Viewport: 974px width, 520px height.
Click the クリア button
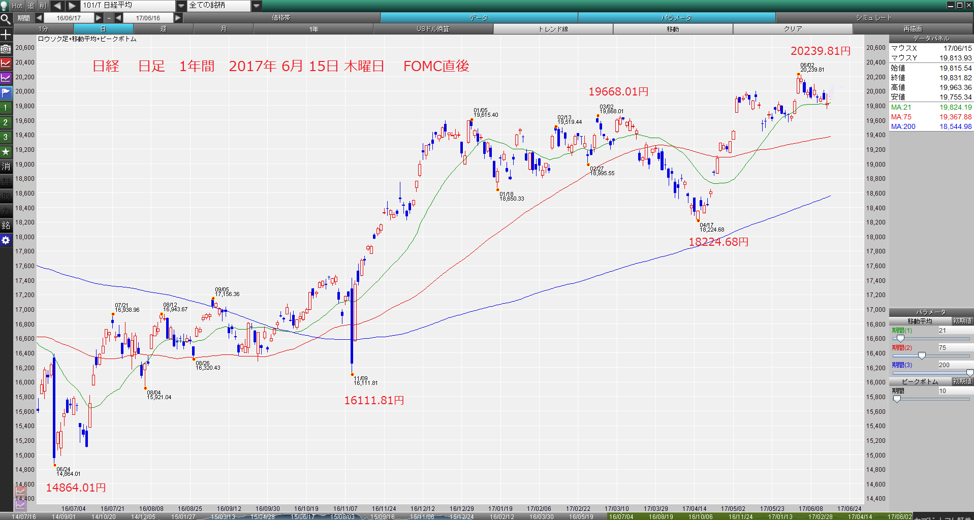(793, 29)
